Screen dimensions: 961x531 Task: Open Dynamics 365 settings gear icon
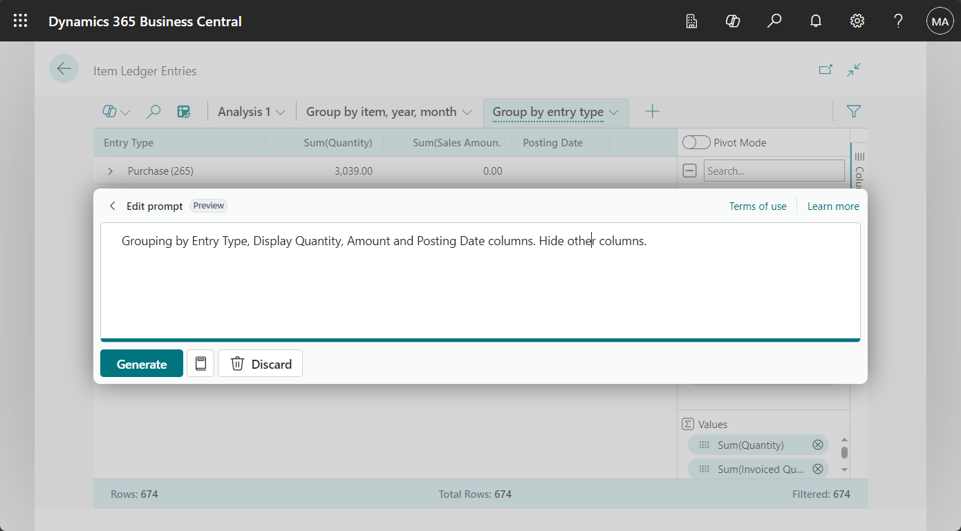click(x=857, y=21)
